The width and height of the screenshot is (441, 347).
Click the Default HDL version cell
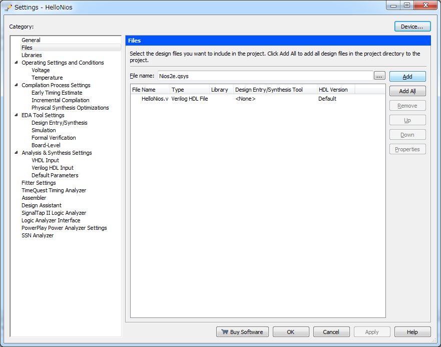click(327, 99)
